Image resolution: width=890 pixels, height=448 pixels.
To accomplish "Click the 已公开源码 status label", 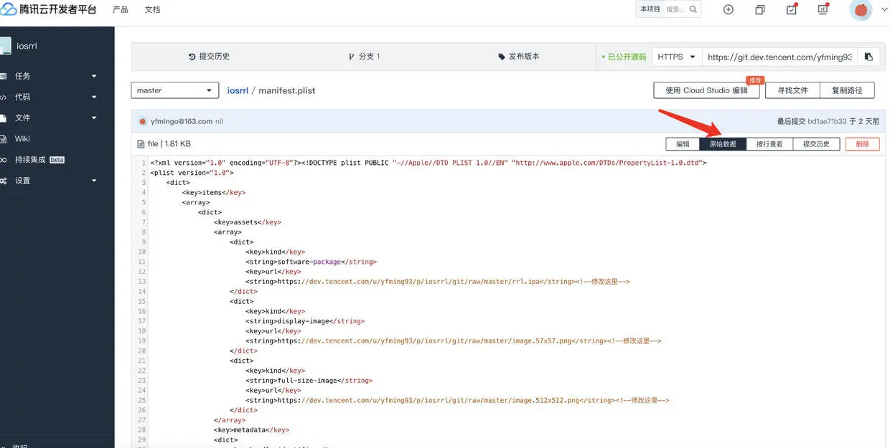I will click(624, 57).
